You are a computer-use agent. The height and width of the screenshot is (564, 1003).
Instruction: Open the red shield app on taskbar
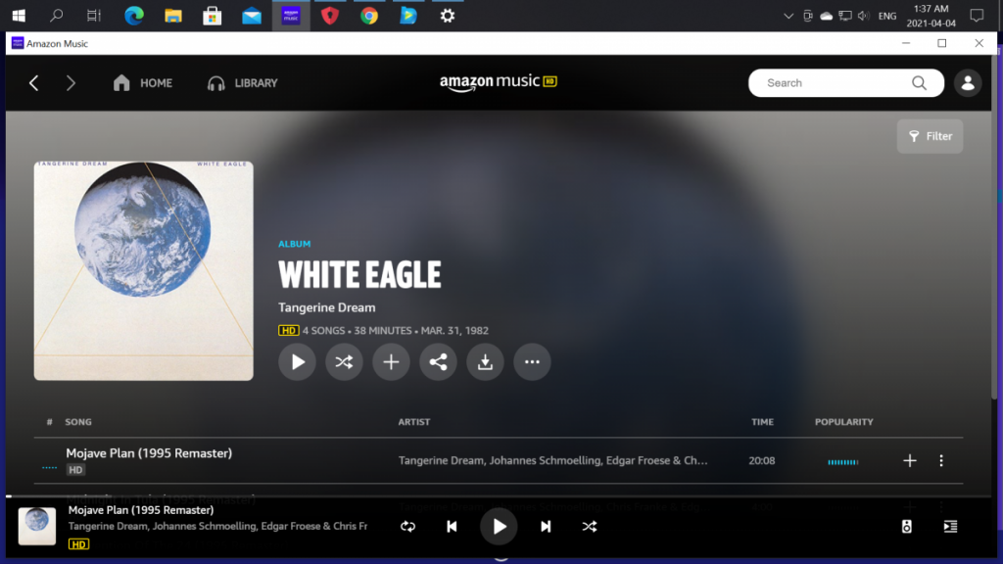pos(330,16)
